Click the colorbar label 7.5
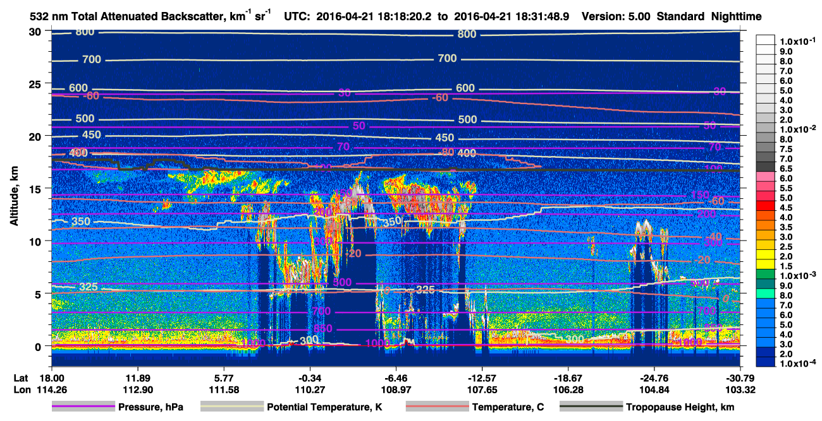 (786, 149)
